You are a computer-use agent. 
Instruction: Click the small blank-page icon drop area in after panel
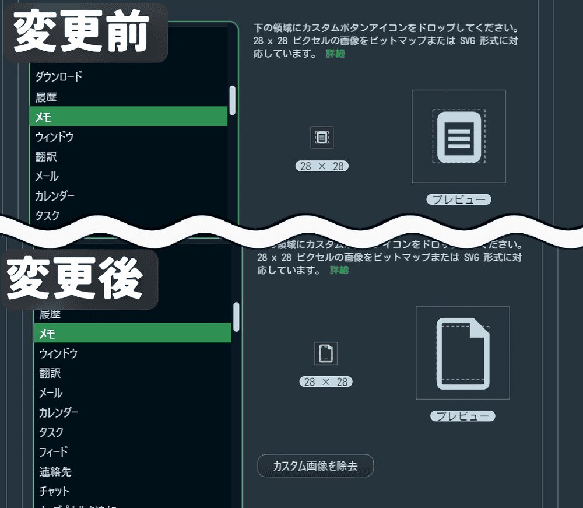coord(326,353)
